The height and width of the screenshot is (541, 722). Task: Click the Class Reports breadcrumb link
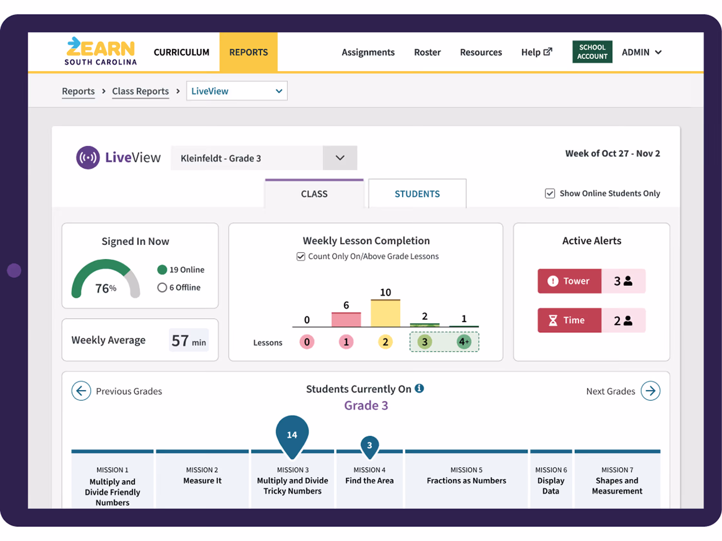[140, 91]
